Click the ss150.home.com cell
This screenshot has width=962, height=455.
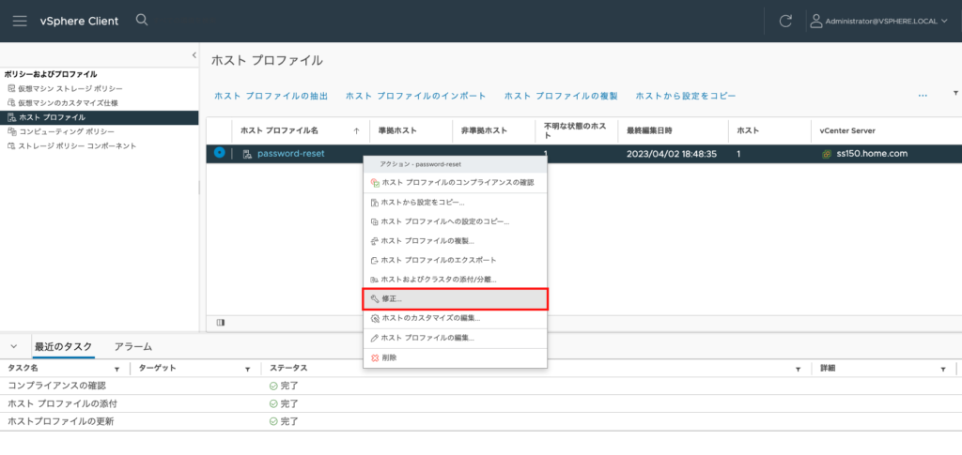tap(872, 154)
